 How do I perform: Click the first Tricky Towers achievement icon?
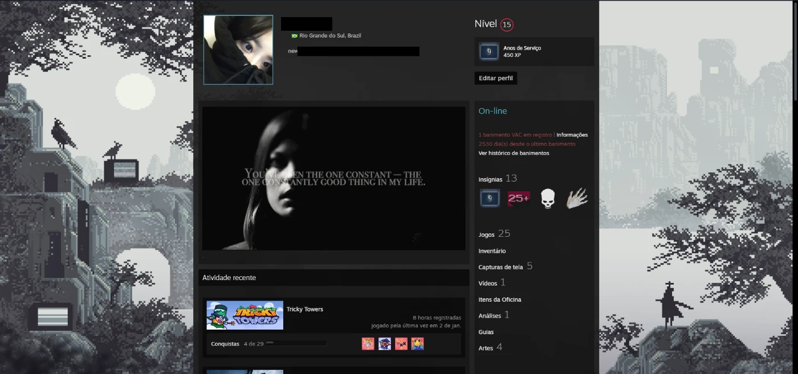[x=368, y=344]
